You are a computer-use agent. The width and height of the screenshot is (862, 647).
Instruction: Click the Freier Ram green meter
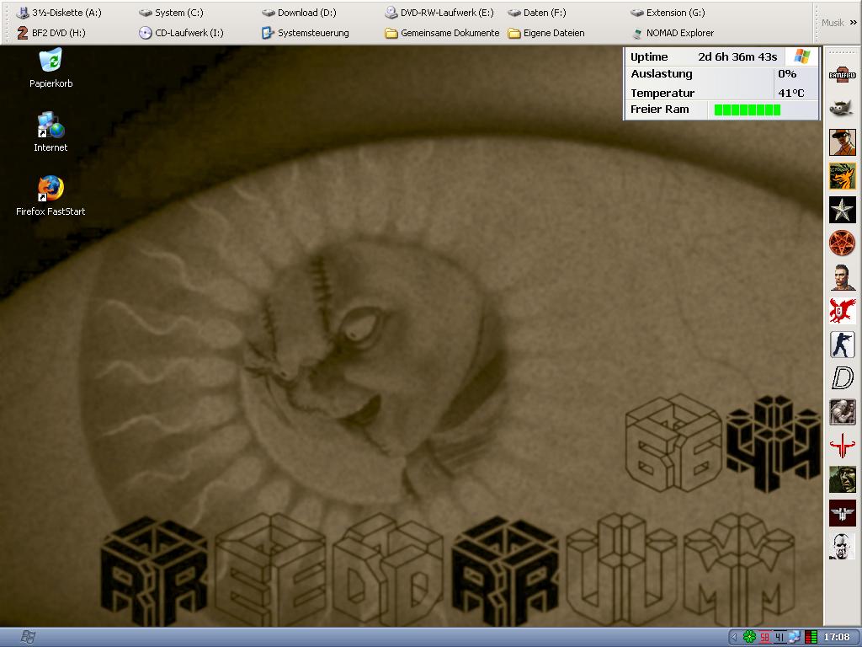pyautogui.click(x=747, y=110)
